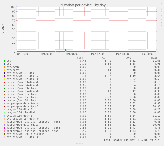Click the Tue 00:00 time axis label

tap(148, 54)
